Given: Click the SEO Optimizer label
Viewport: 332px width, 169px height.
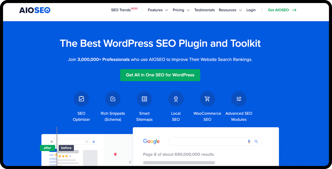Looking at the screenshot, I should coord(81,117).
